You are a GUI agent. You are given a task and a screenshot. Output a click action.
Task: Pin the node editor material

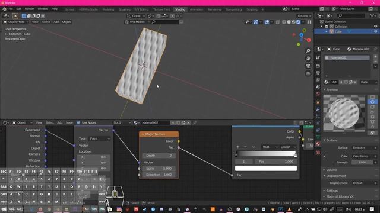(x=194, y=122)
